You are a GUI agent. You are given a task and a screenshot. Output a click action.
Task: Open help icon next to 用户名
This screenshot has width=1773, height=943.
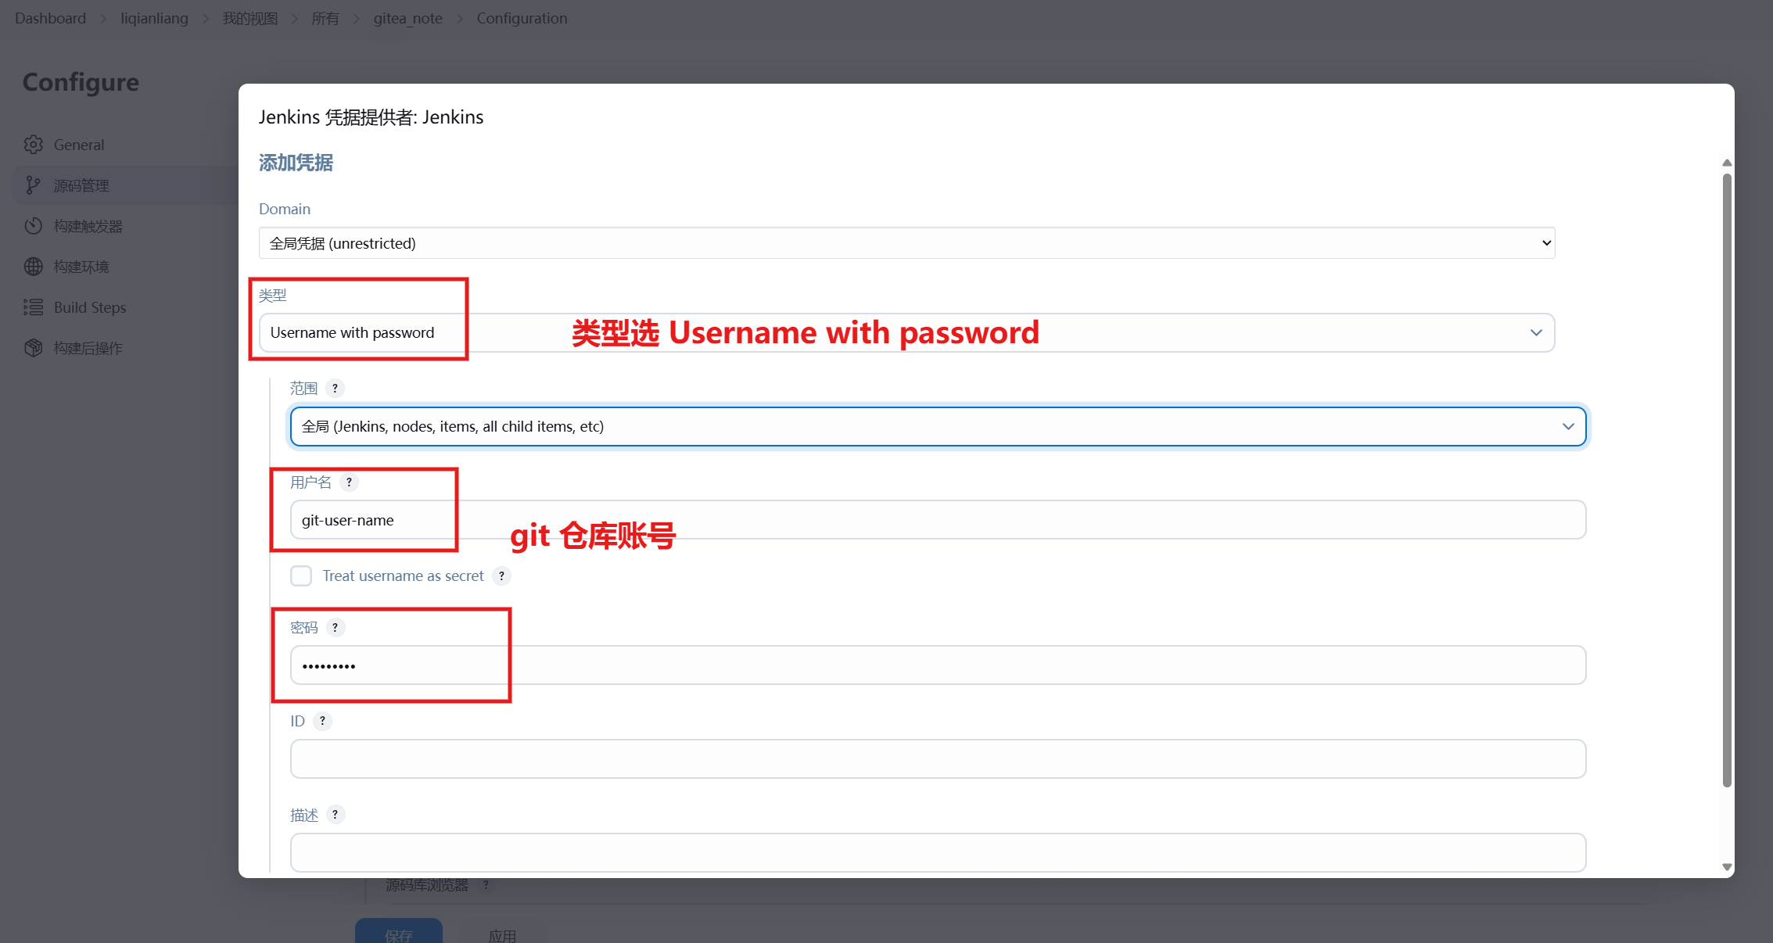[x=349, y=482]
